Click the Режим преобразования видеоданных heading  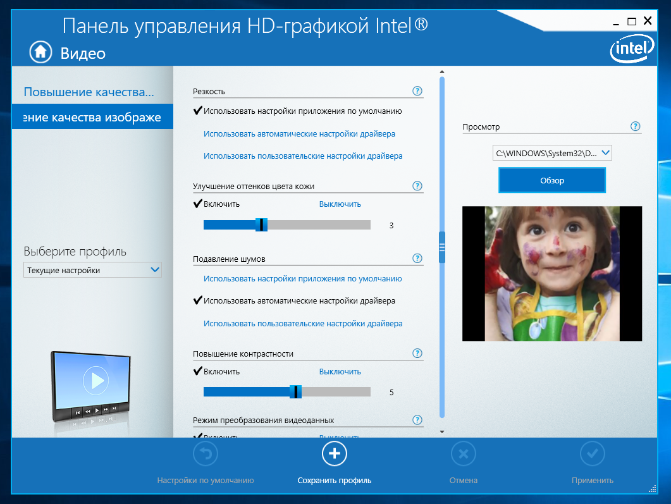pyautogui.click(x=263, y=421)
